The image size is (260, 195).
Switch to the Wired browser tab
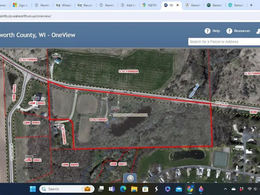[x=64, y=5]
